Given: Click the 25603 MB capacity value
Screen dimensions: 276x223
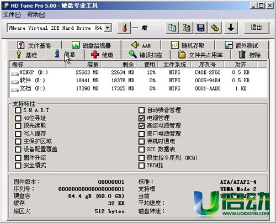Looking at the screenshot, I should pyautogui.click(x=87, y=72).
